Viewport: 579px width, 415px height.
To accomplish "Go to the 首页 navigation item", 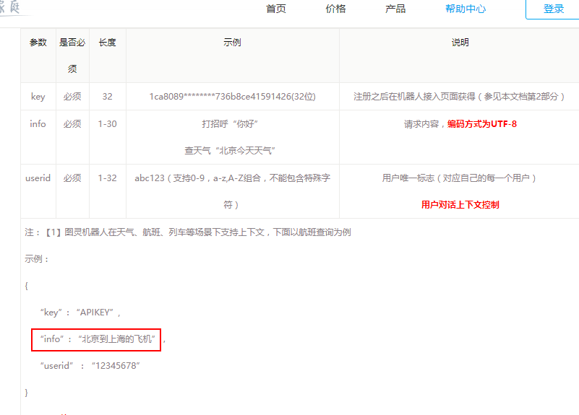I will click(x=275, y=9).
